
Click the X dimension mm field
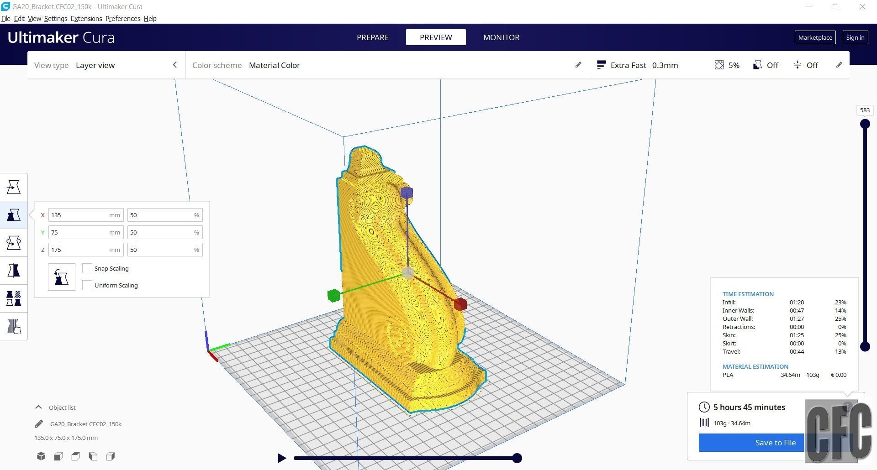(86, 215)
